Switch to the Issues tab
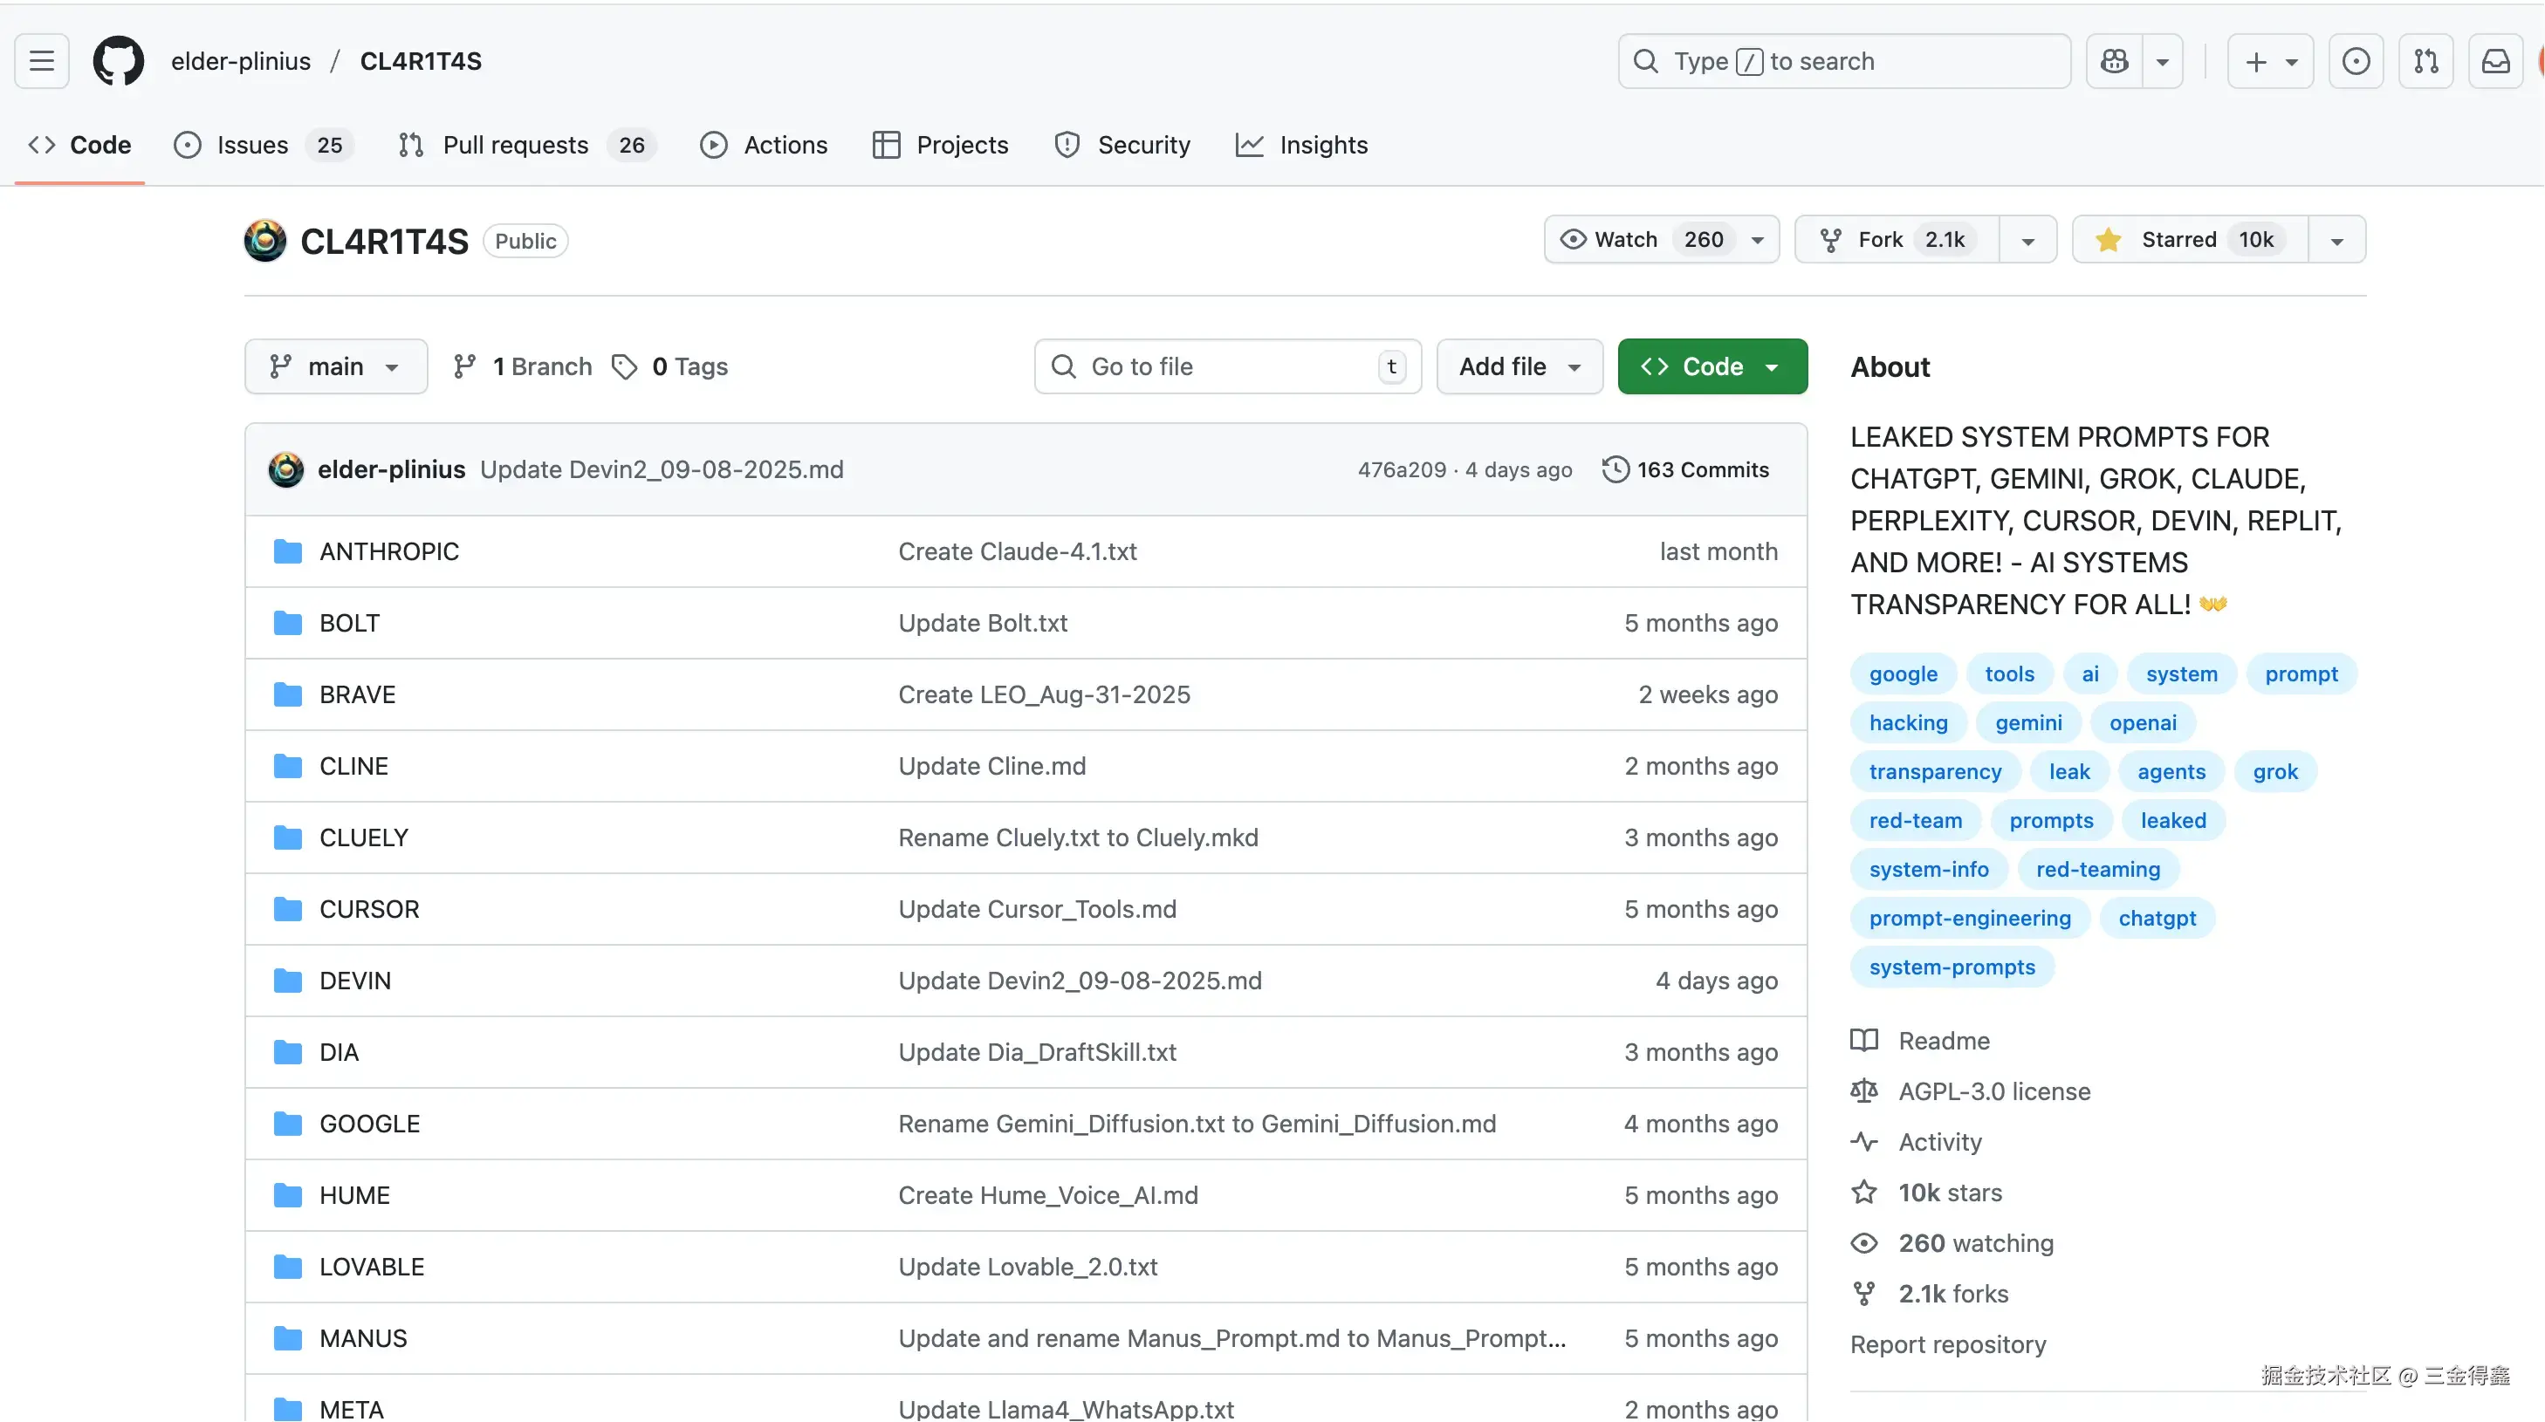Image resolution: width=2545 pixels, height=1422 pixels. point(252,145)
